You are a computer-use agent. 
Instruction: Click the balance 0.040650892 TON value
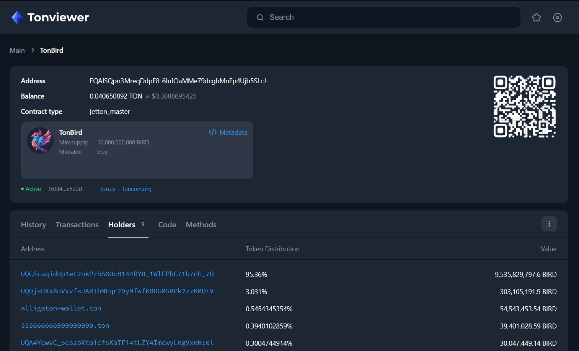(116, 96)
